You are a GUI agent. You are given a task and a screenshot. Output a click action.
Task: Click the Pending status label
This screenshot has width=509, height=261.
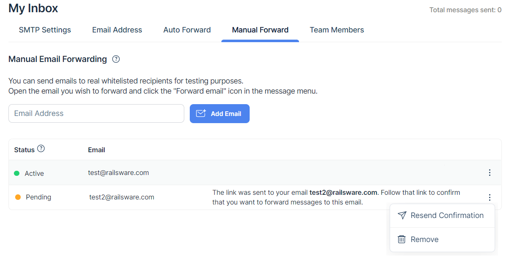[38, 197]
